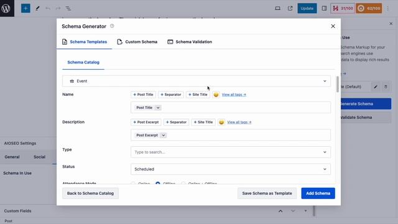Image resolution: width=398 pixels, height=224 pixels.
Task: Add Separator tag to Name
Action: point(171,95)
